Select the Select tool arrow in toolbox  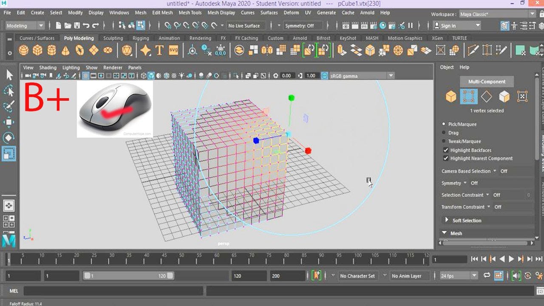pos(9,75)
